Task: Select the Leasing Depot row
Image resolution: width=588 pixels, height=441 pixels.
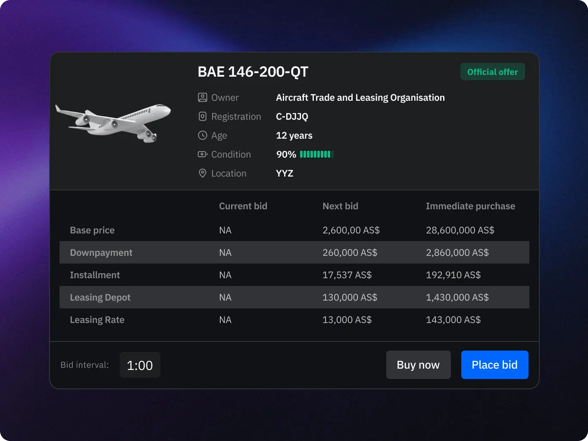Action: [x=100, y=297]
